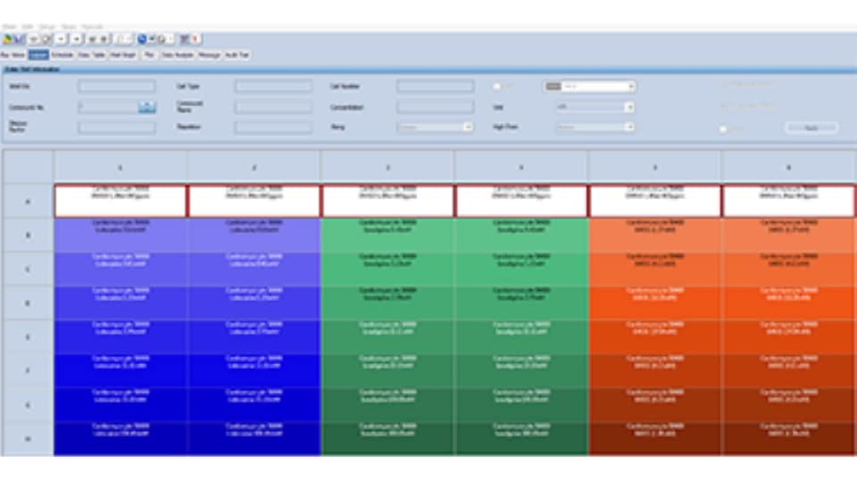Open the Data Table tab

click(92, 55)
